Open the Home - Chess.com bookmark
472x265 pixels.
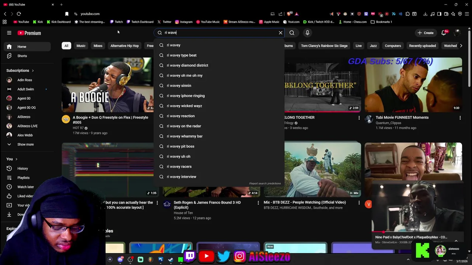[x=352, y=22]
